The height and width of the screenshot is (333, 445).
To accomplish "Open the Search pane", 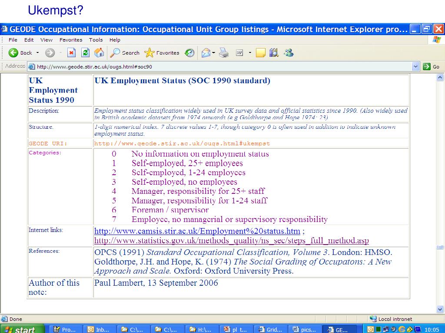I will click(x=125, y=53).
